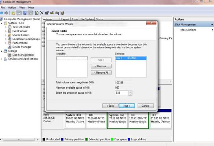Open the File menu
The width and height of the screenshot is (214, 146).
[3, 7]
